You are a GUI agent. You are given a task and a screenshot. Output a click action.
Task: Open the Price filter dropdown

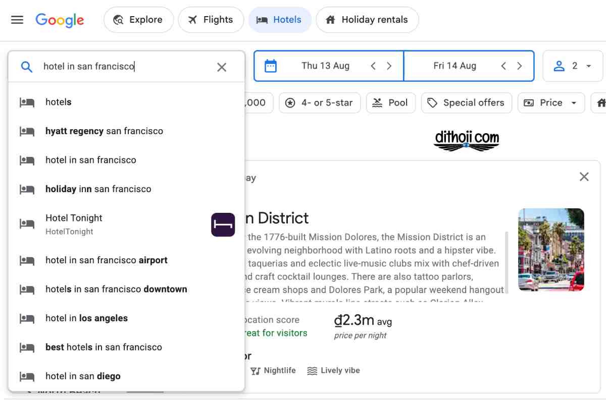tap(551, 103)
